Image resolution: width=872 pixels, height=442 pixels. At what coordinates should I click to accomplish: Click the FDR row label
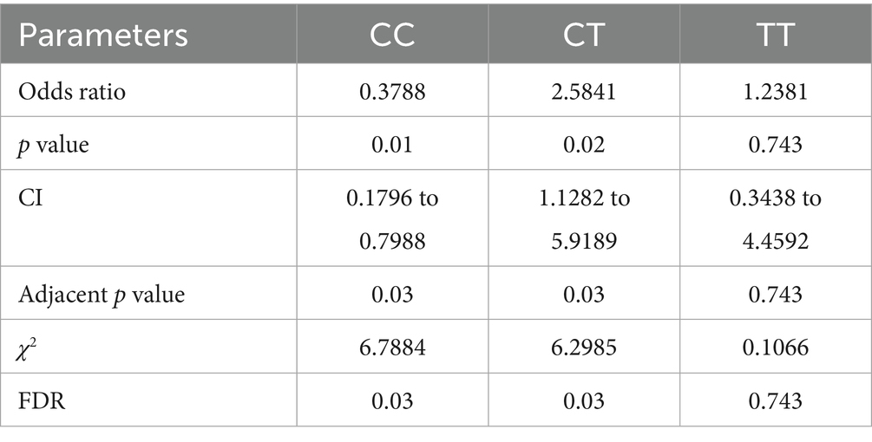pos(38,402)
